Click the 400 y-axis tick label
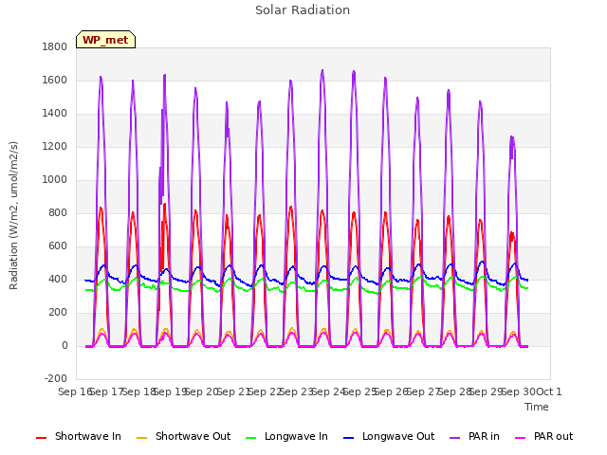607x455 pixels. (58, 280)
